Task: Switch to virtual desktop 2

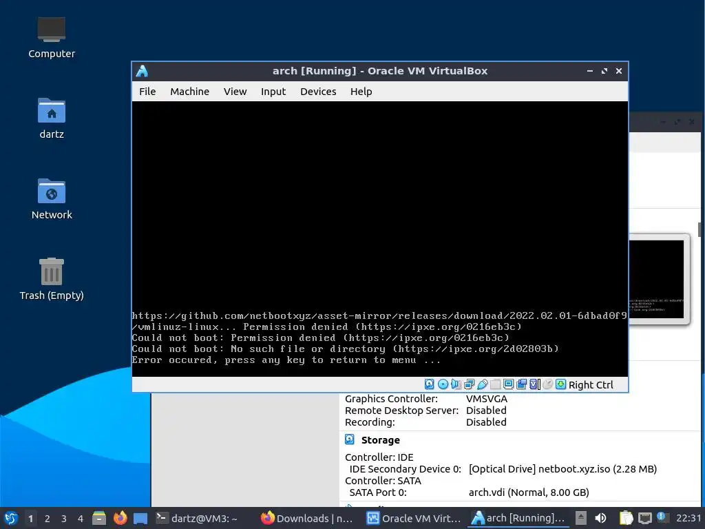Action: (48, 518)
